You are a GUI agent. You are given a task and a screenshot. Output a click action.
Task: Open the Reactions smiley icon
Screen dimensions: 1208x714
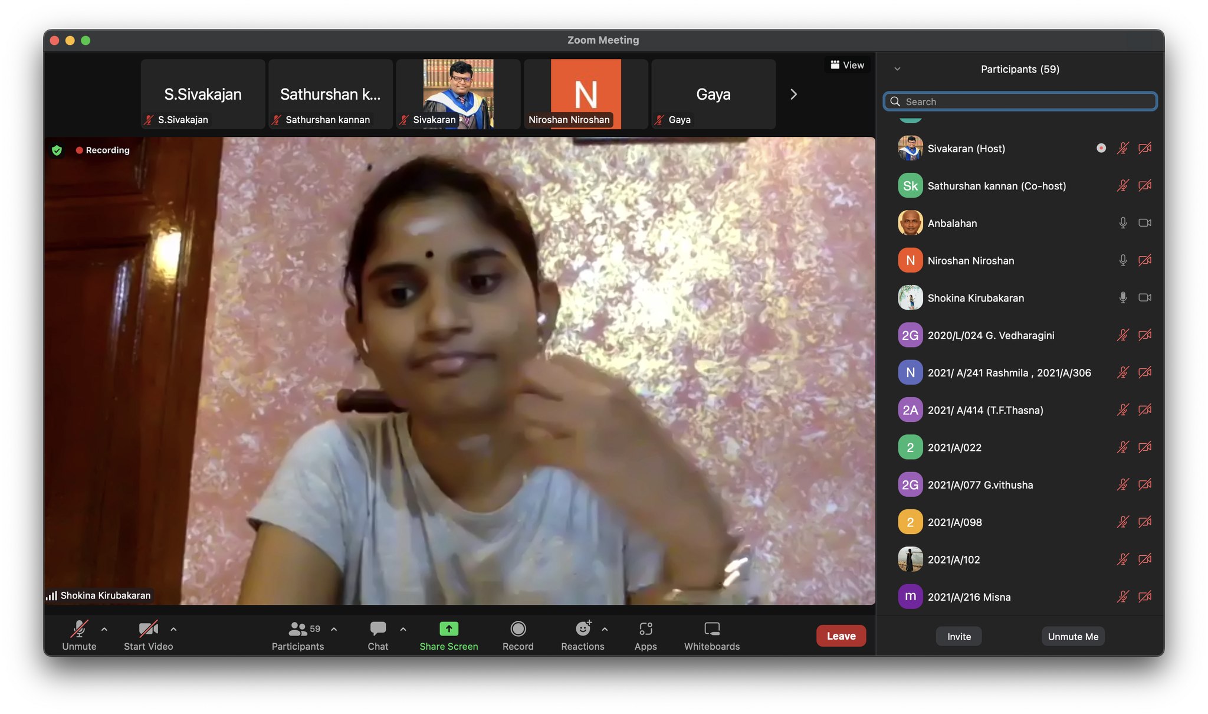583,628
